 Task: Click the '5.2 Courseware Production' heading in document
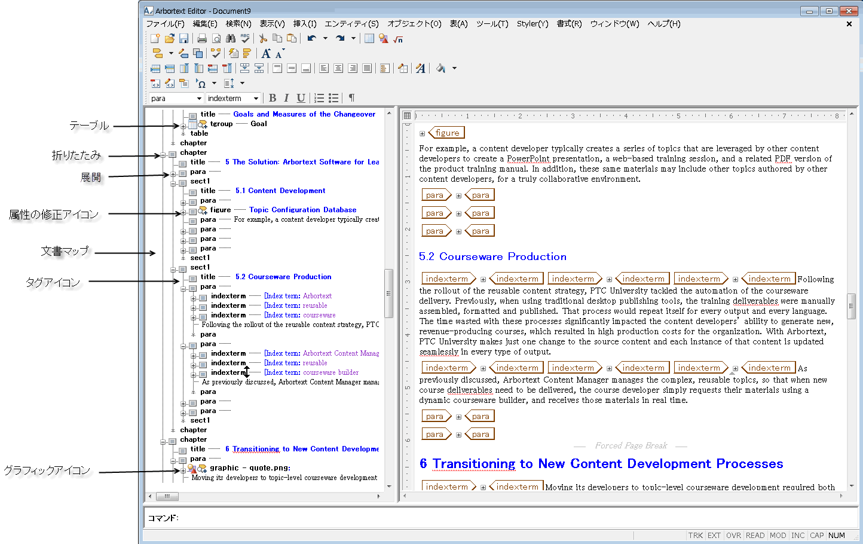coord(492,256)
